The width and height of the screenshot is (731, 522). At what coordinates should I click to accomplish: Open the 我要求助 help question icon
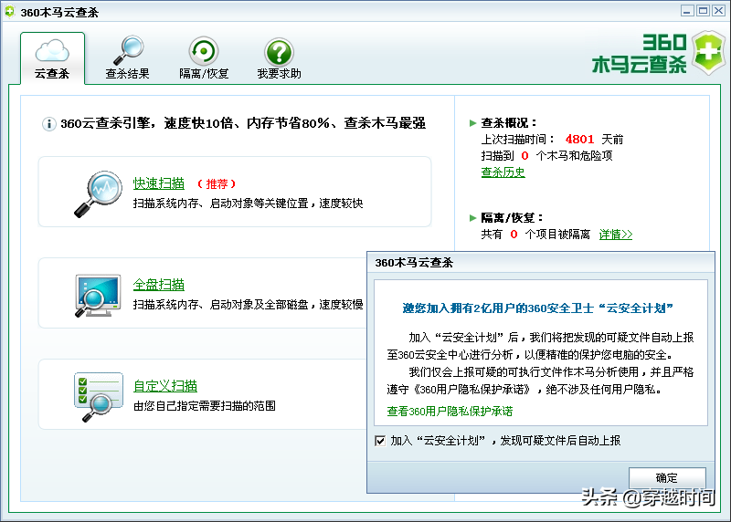[279, 51]
